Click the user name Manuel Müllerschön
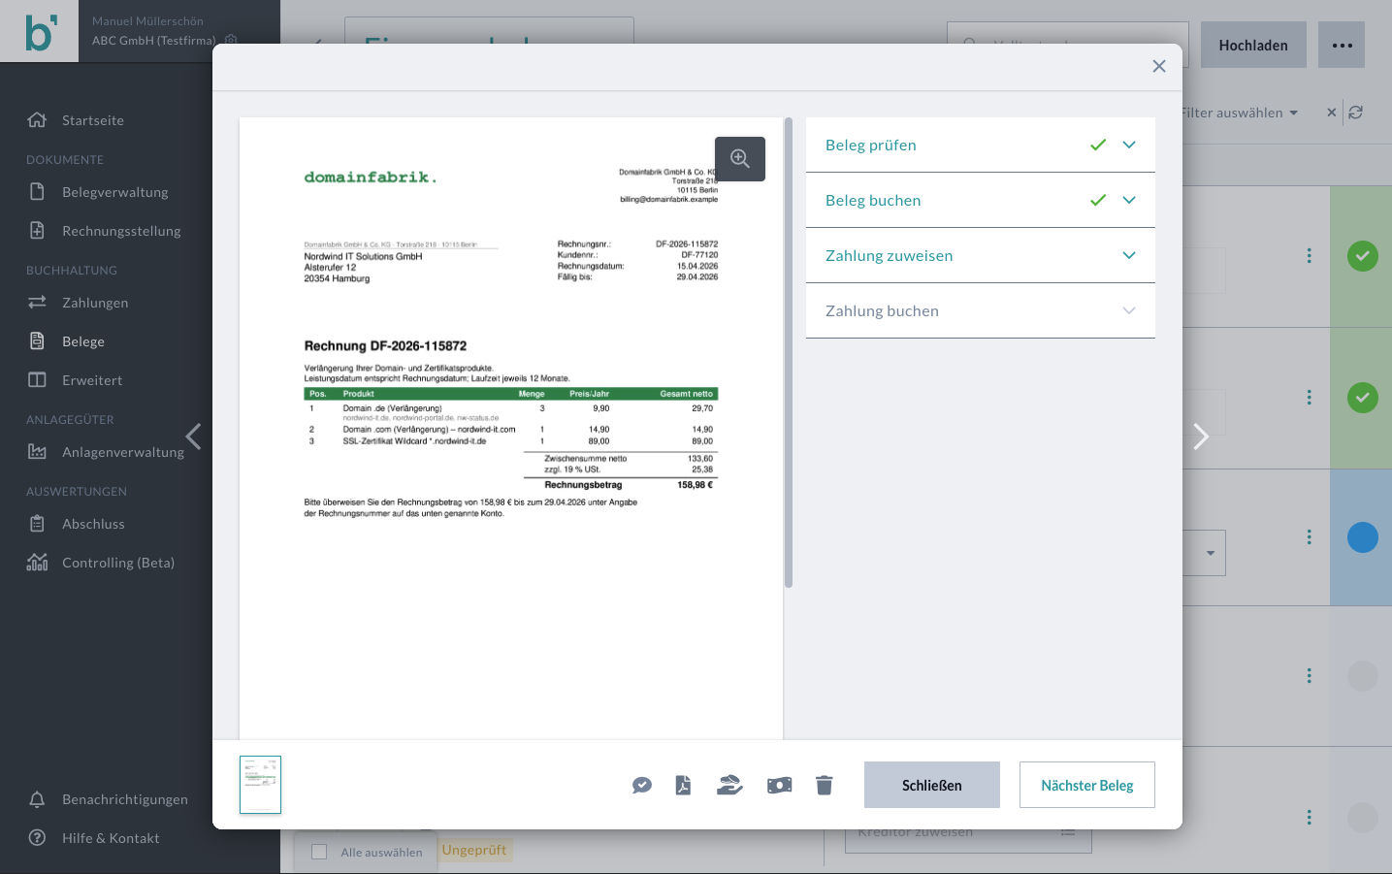The height and width of the screenshot is (874, 1392). (x=147, y=21)
